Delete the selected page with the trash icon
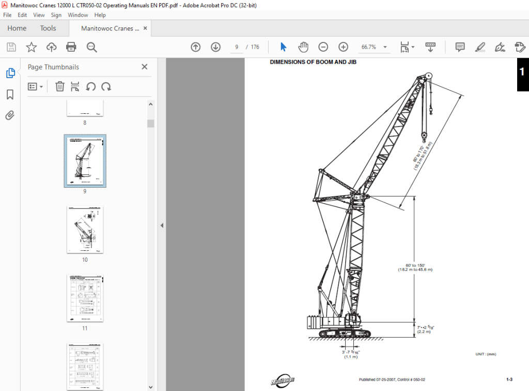Viewport: 529px width, 391px height. (x=60, y=86)
